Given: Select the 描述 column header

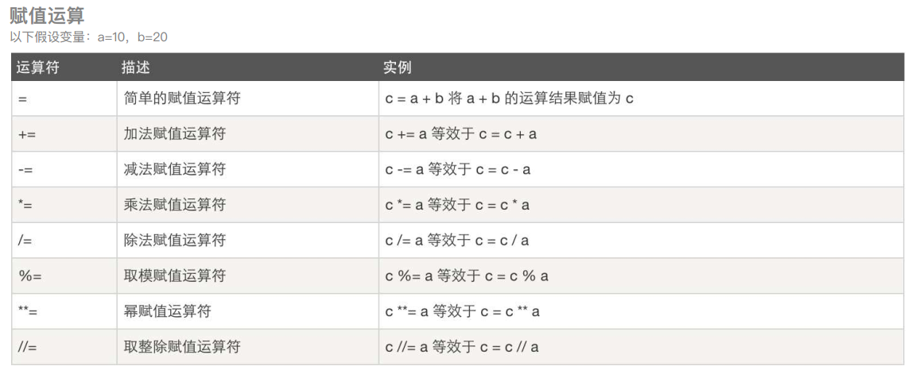Looking at the screenshot, I should coord(136,67).
